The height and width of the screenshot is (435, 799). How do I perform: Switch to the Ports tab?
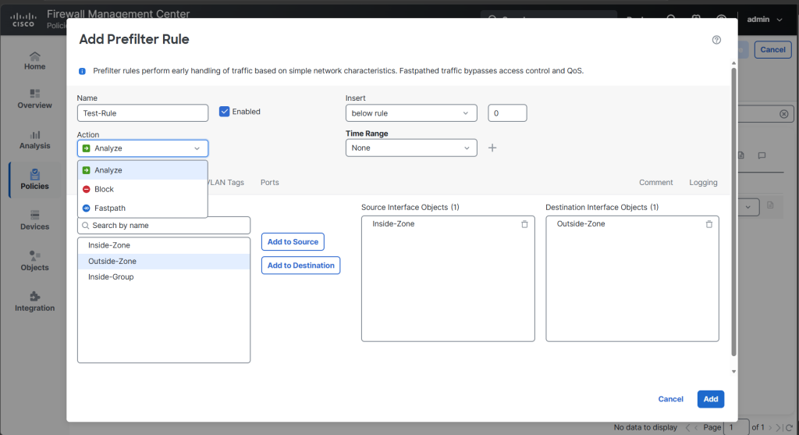tap(269, 183)
